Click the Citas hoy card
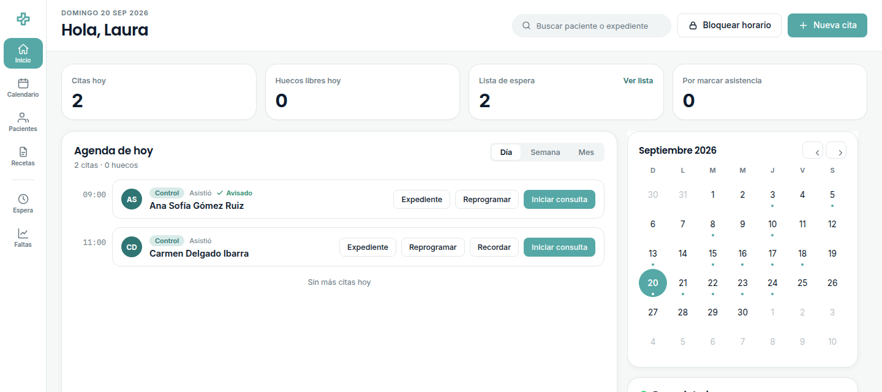The image size is (882, 392). [x=159, y=92]
